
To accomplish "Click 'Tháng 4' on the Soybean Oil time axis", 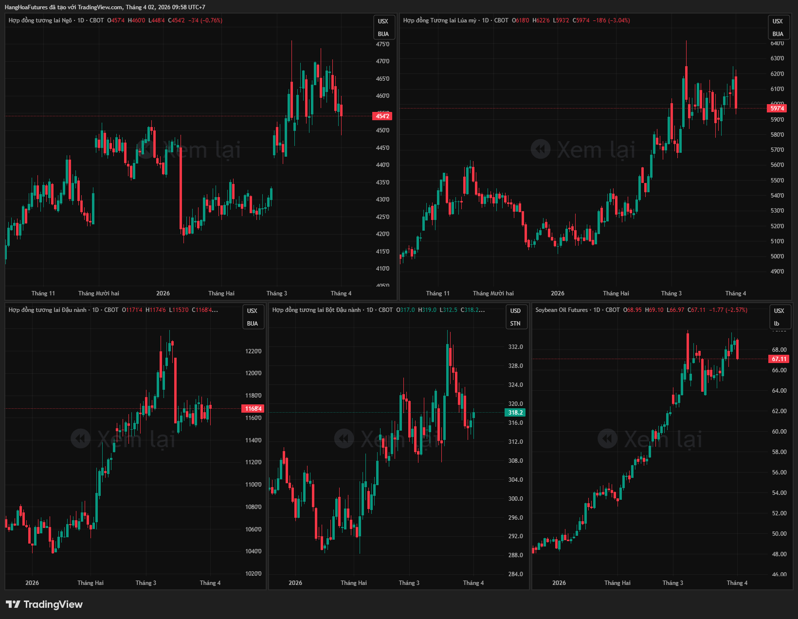I will click(x=737, y=583).
